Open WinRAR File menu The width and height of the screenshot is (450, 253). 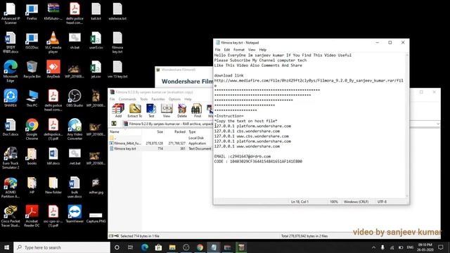click(112, 99)
